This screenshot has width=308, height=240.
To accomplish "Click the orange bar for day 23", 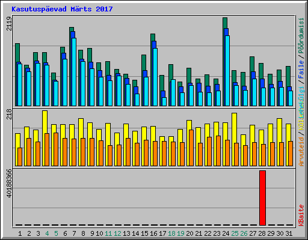I will coord(218,151).
